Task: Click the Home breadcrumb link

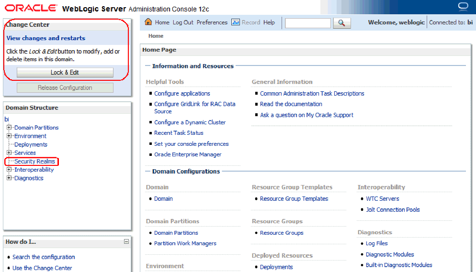Action: pos(156,36)
